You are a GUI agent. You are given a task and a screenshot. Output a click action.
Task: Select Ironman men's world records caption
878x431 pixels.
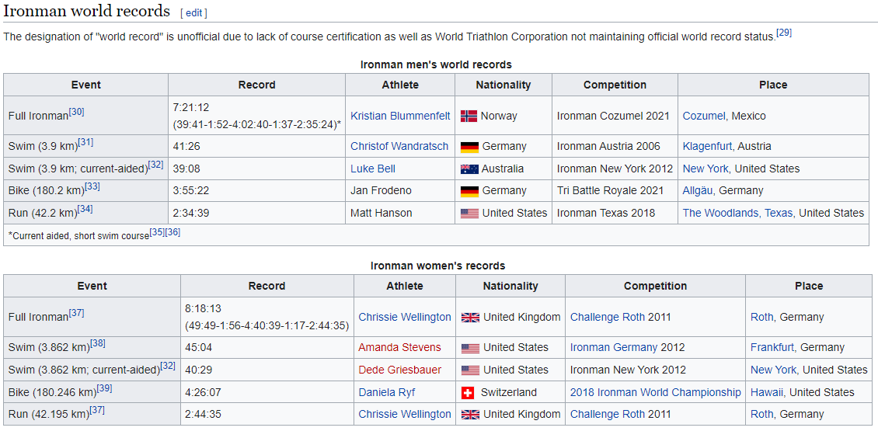[436, 65]
